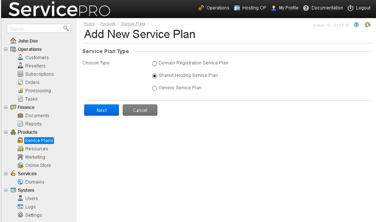
Task: Select Shared Hosting Service Plan radio
Action: (154, 76)
